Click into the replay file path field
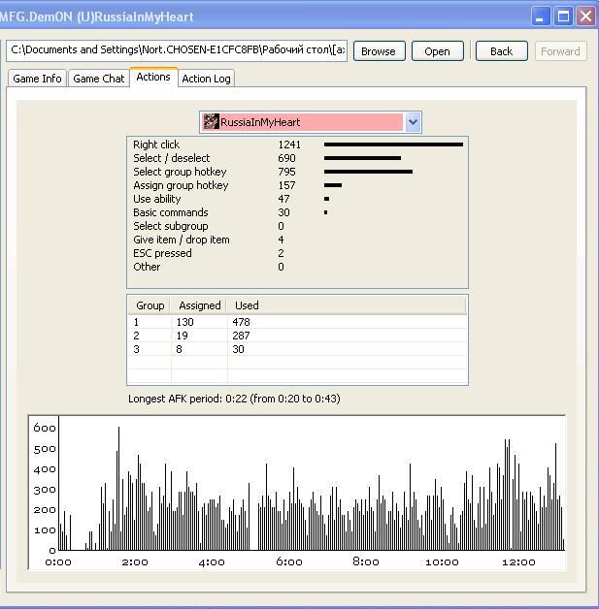599x609 pixels. click(177, 50)
